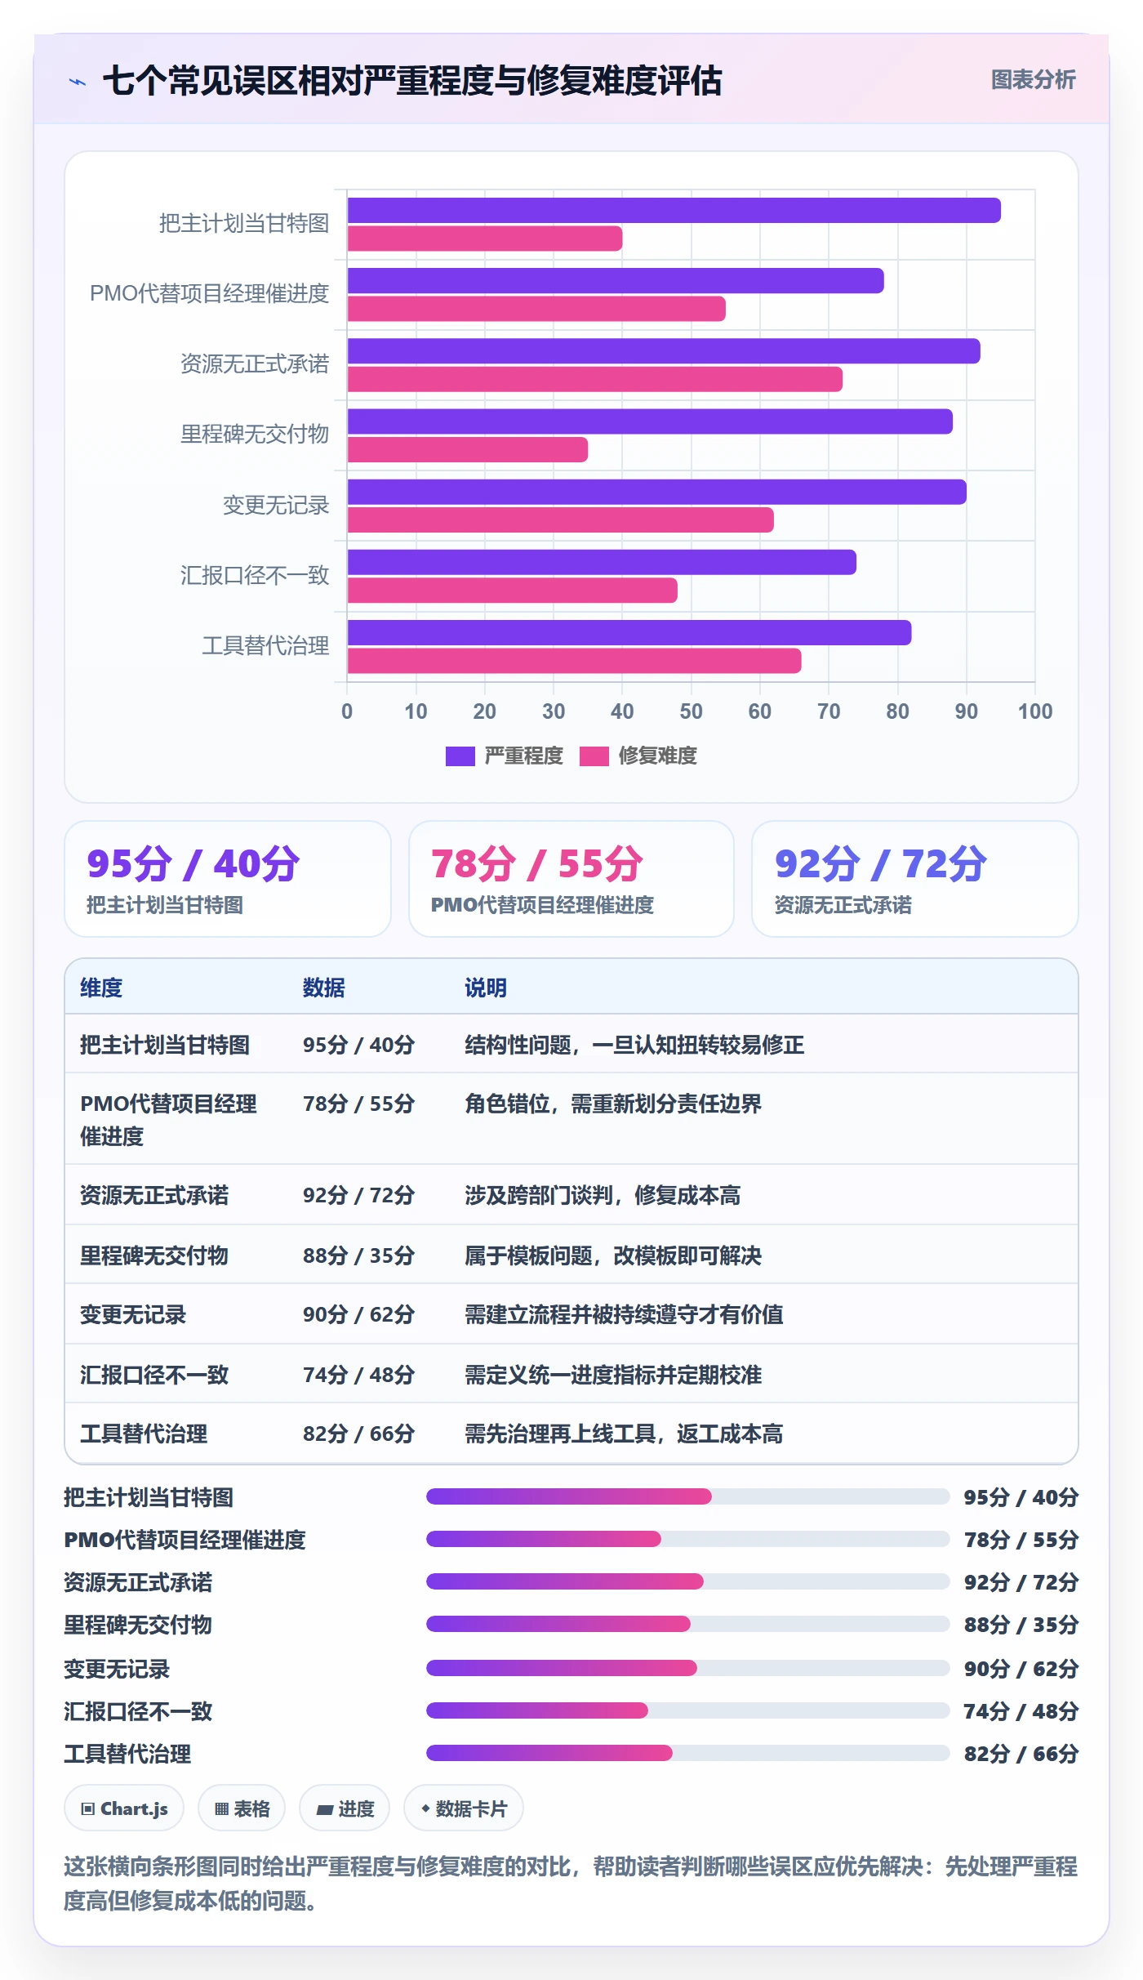Click table cell 88分 / 35分
This screenshot has height=1980, width=1143.
pyautogui.click(x=358, y=1255)
